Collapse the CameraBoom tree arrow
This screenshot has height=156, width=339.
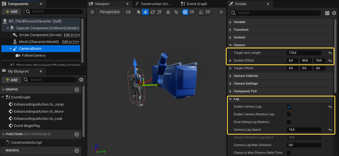(10, 49)
